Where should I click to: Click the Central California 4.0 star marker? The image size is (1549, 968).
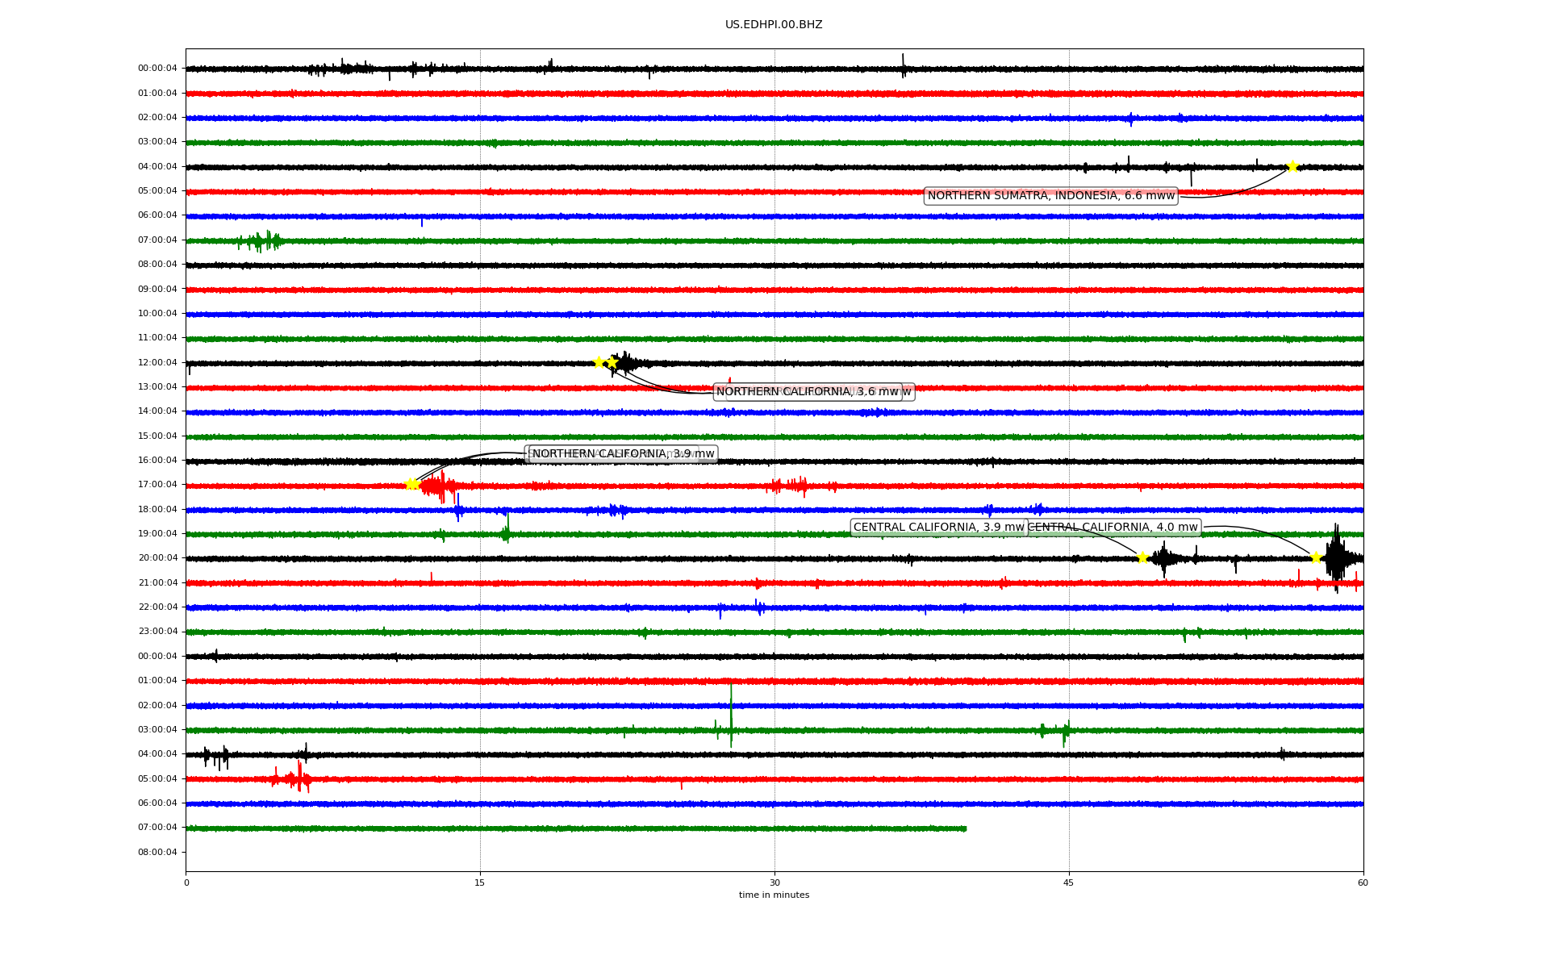(1316, 557)
